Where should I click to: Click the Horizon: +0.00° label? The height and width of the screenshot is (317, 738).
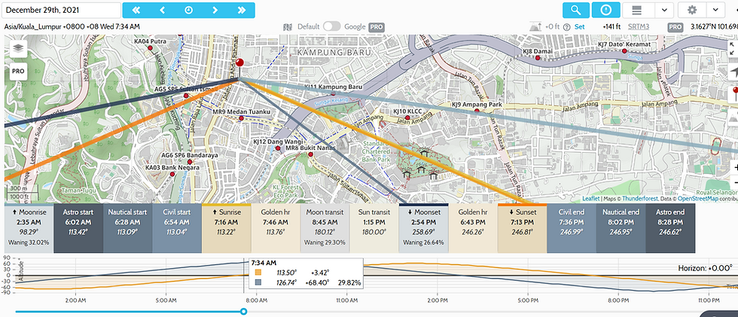pos(705,267)
